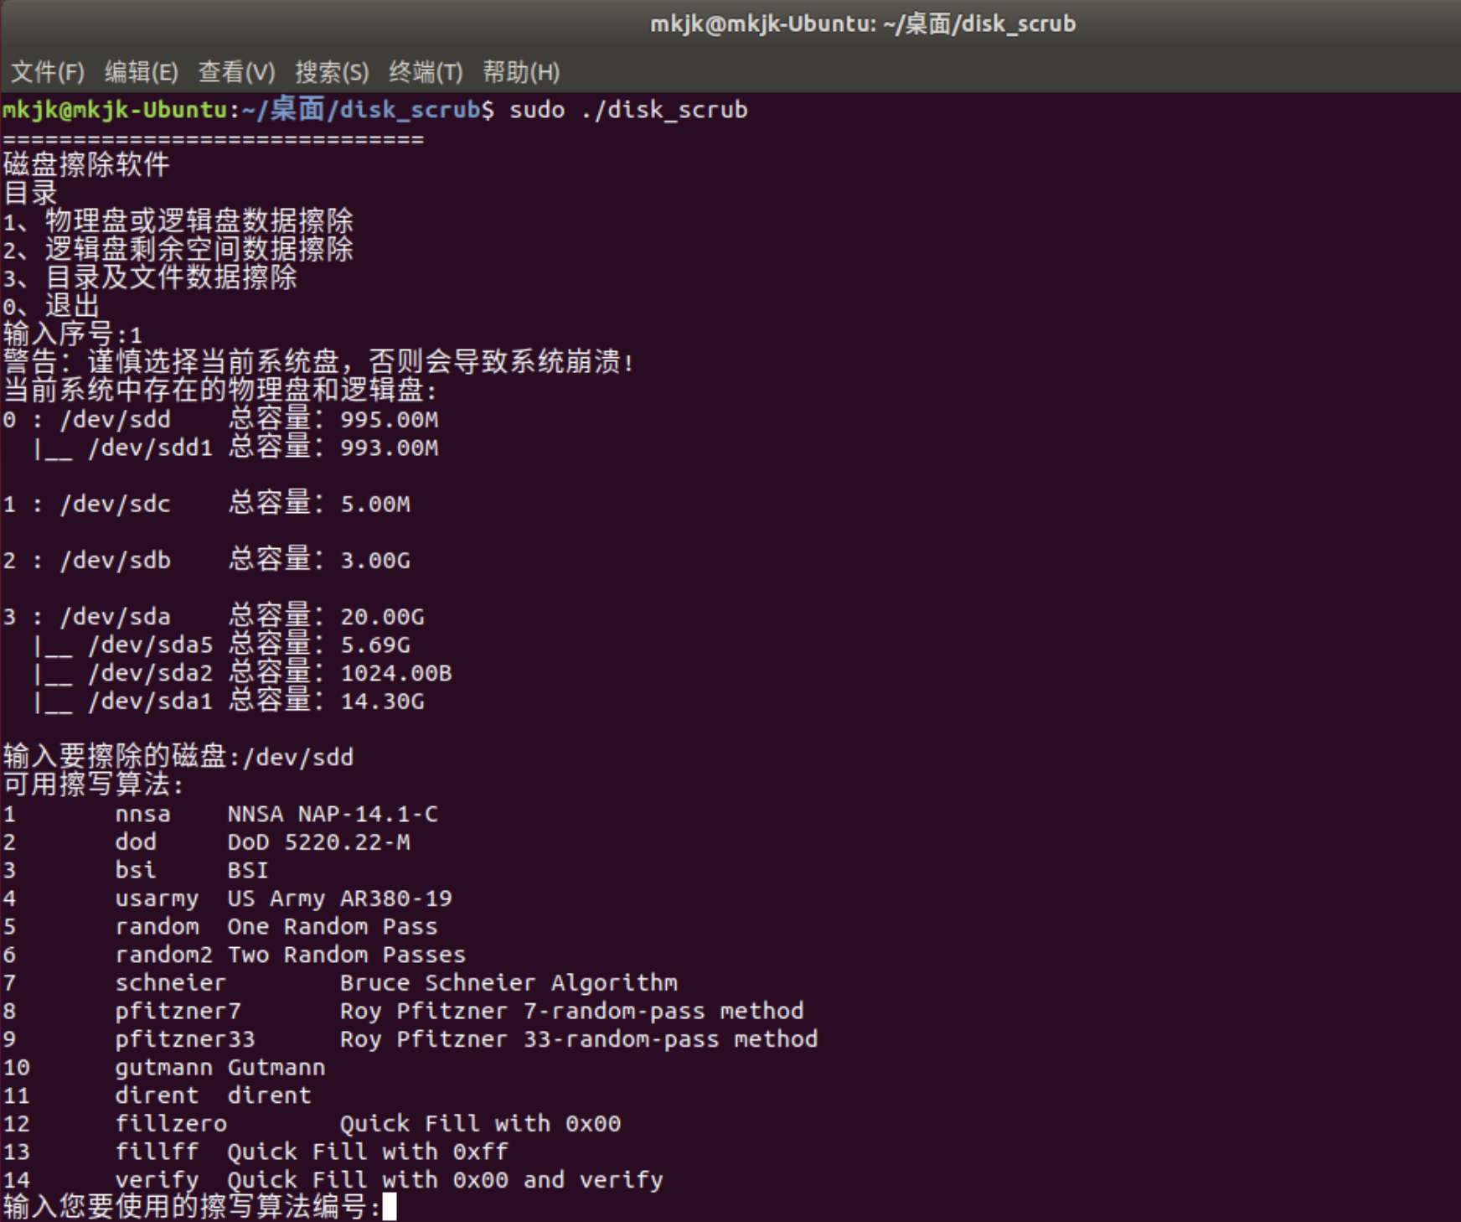
Task: Click the pfitzner7 7-random-pass method row
Action: (404, 1011)
